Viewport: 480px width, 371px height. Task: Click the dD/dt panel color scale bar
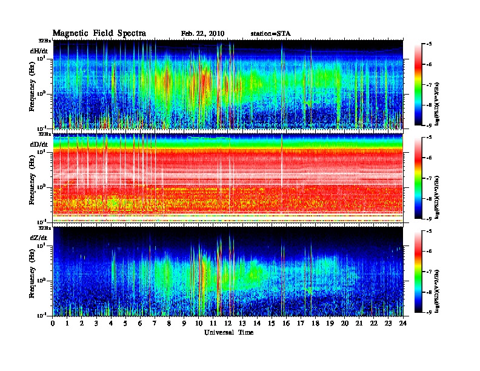coord(418,178)
